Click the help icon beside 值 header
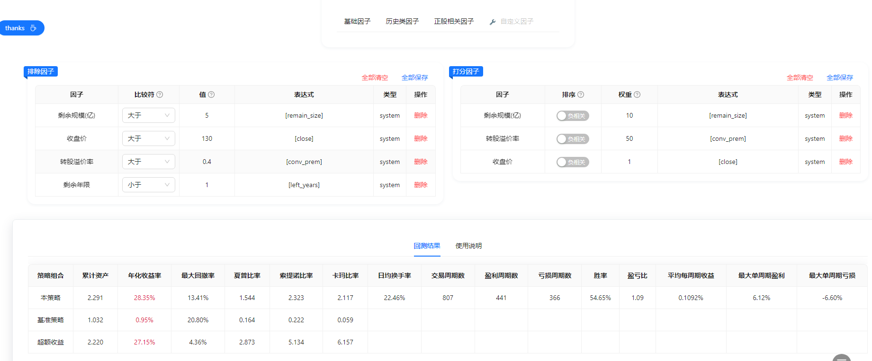The width and height of the screenshot is (872, 361). click(211, 95)
